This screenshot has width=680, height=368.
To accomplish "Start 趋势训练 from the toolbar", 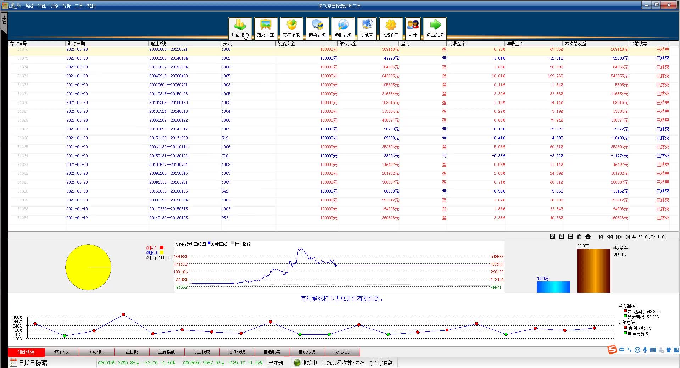I will (317, 28).
